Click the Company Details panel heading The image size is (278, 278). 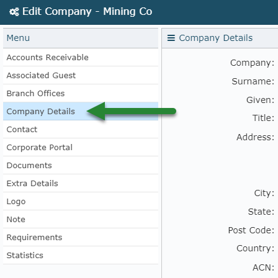point(216,38)
